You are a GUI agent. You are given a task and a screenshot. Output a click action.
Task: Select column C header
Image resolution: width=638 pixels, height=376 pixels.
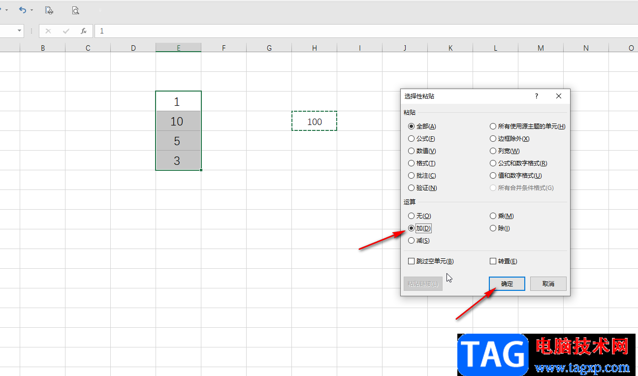pos(88,48)
